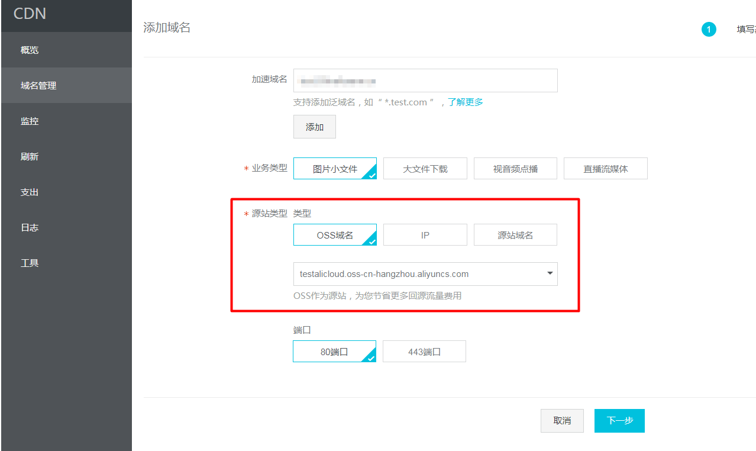This screenshot has height=451, width=756.
Task: Open the 了解更多 link about wildcard domains
Action: click(465, 102)
